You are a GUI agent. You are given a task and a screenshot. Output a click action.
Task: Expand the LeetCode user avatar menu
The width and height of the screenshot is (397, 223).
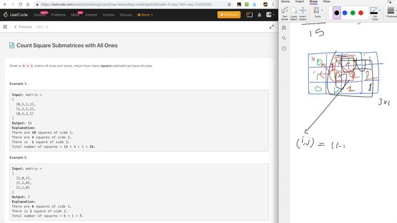tap(270, 15)
